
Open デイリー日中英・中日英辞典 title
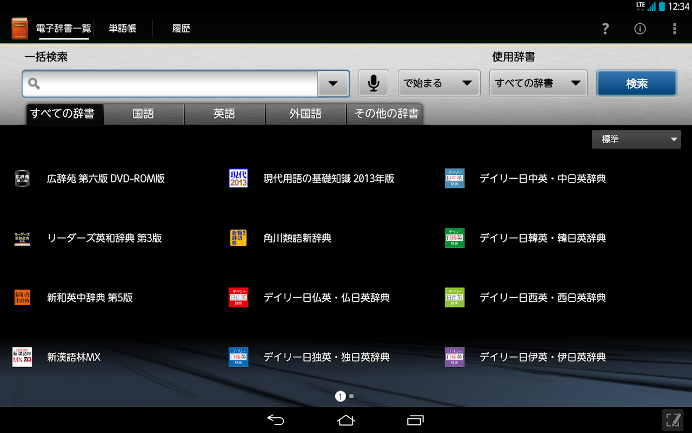point(543,179)
